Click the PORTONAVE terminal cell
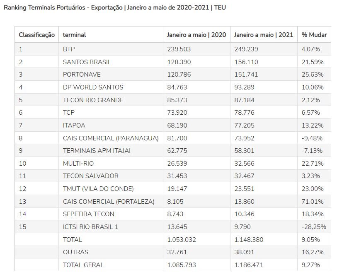Screen dimensions: 337x275 [x=82, y=75]
